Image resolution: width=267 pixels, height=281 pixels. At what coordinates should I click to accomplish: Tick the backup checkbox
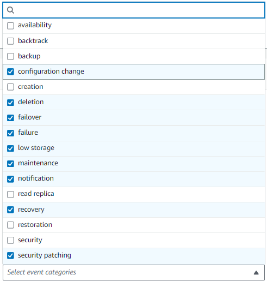pyautogui.click(x=10, y=56)
